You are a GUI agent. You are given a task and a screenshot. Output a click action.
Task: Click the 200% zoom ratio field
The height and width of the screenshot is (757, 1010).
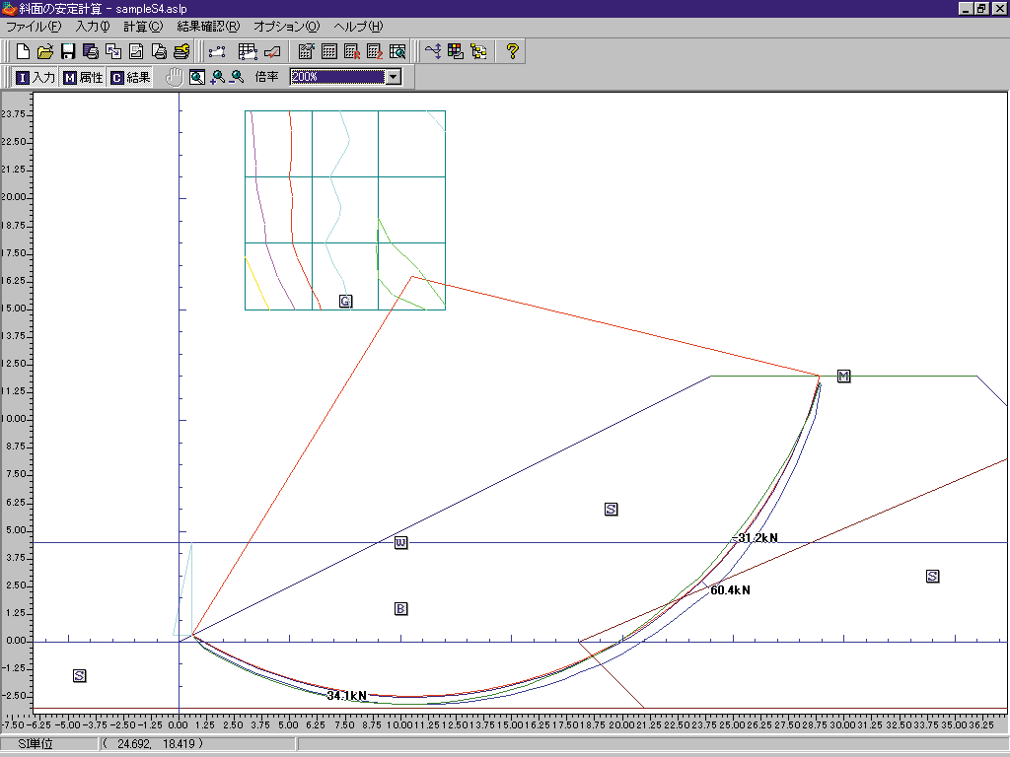tap(336, 77)
